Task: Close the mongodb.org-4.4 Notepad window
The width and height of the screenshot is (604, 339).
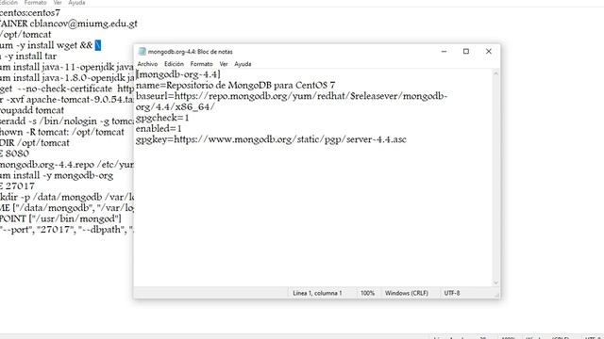Action: click(489, 51)
